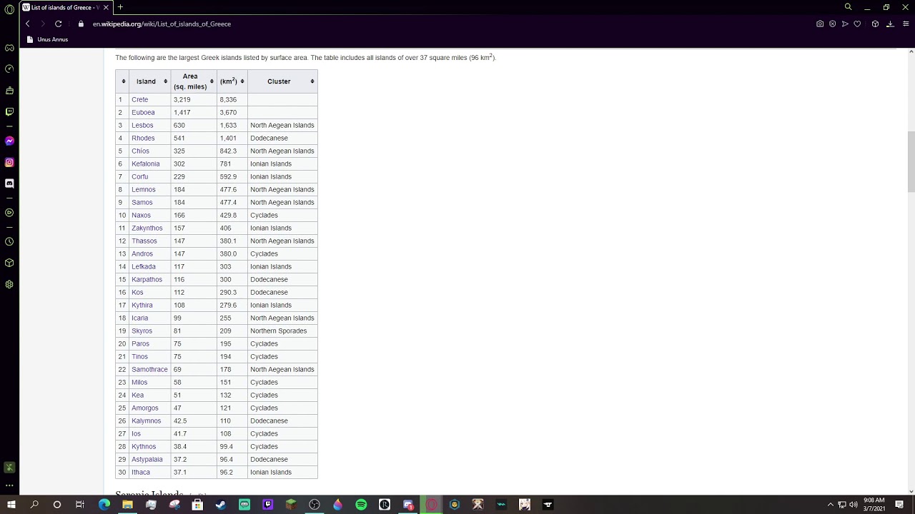915x514 pixels.
Task: Open Discord panel in sidebar
Action: (x=9, y=183)
